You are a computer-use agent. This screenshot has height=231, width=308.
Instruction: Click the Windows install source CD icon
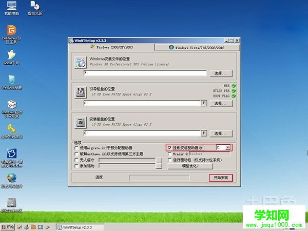pos(81,63)
